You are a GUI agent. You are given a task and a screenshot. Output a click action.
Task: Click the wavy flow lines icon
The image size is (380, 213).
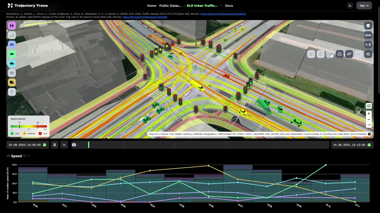click(349, 54)
